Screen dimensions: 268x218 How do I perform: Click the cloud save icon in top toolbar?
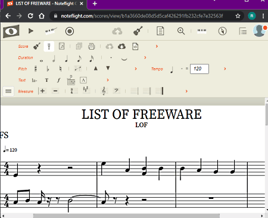coord(117,31)
